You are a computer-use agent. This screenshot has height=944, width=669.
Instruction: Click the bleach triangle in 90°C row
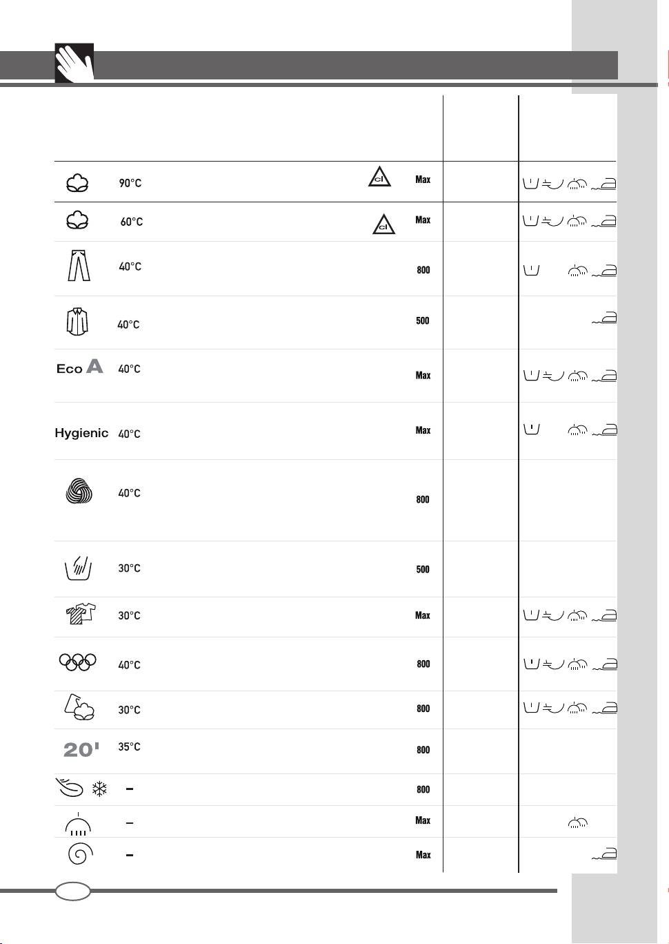(x=379, y=177)
